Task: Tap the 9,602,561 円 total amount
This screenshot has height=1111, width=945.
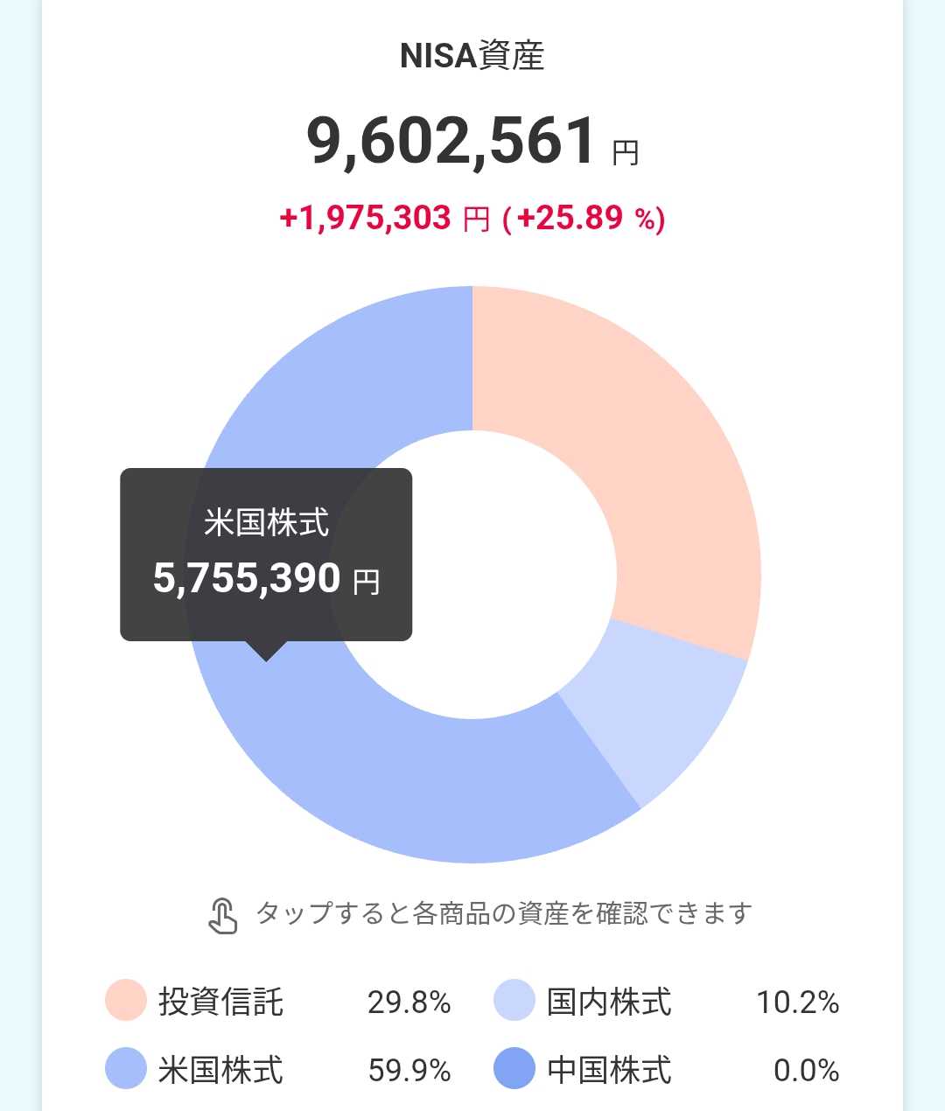Action: click(472, 143)
